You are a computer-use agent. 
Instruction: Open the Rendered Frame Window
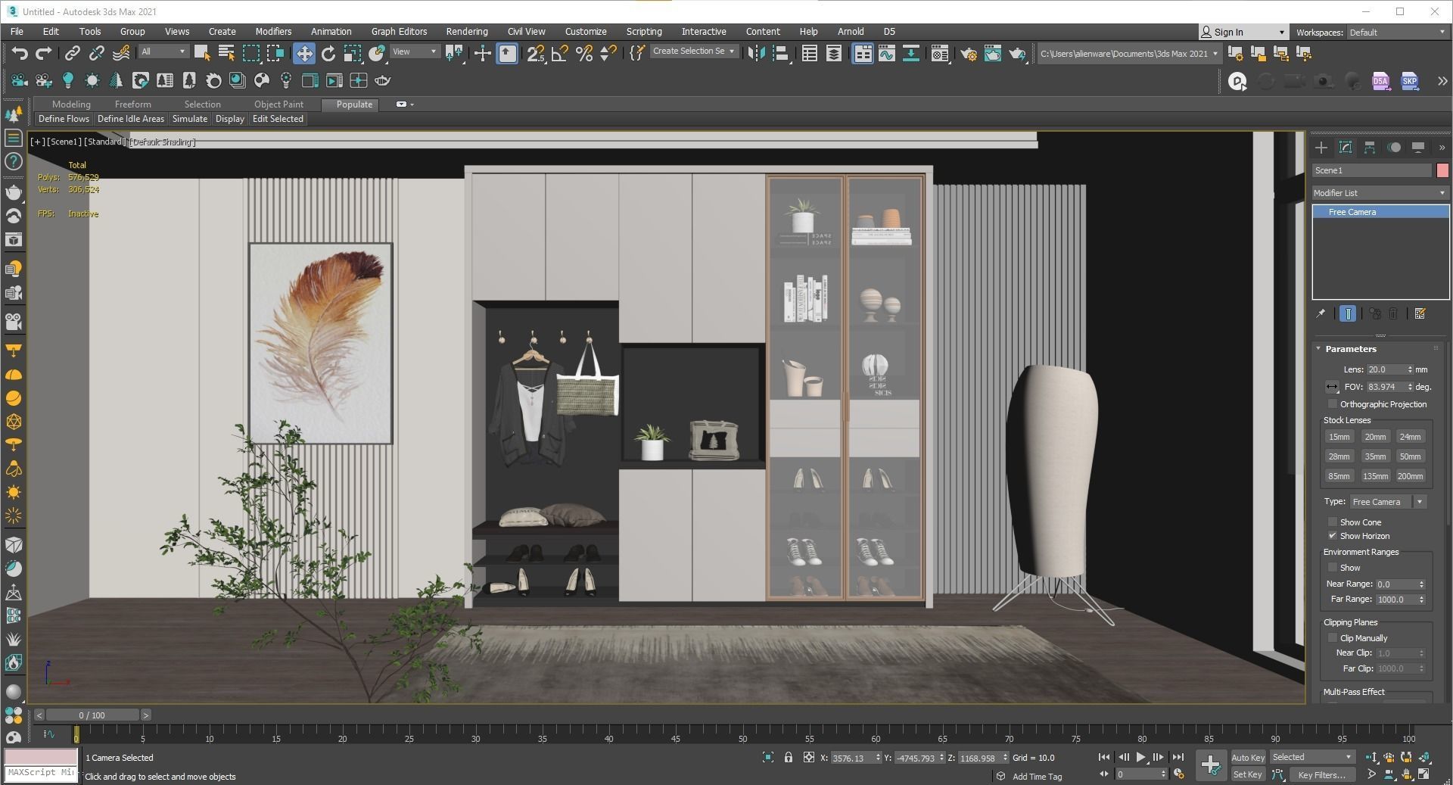(993, 53)
